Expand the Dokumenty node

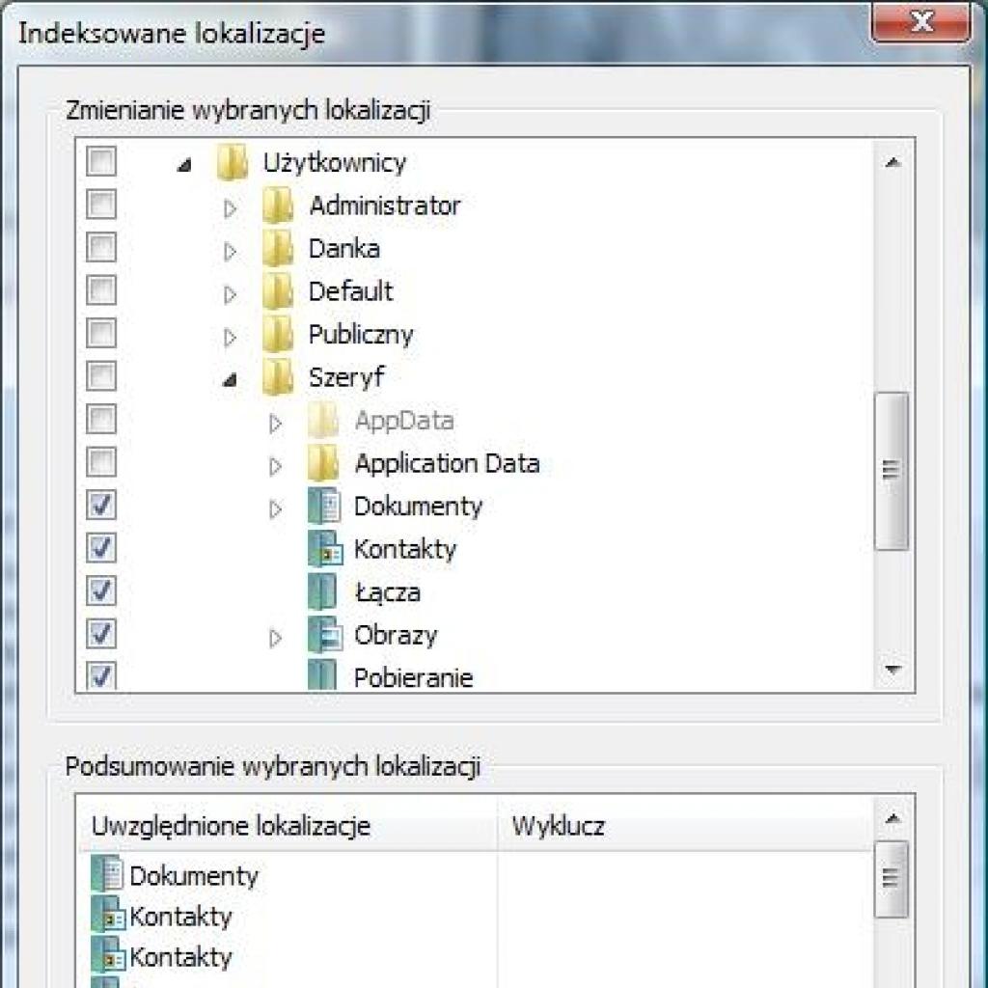coord(275,509)
